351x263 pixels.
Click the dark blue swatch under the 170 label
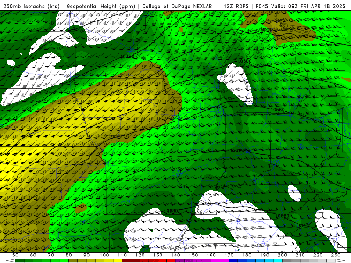click(233, 260)
